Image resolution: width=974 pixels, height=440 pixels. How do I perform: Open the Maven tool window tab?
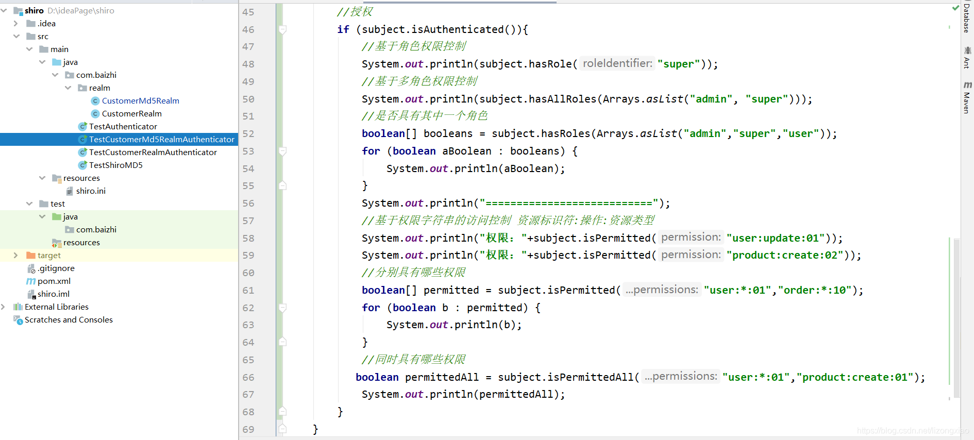pyautogui.click(x=967, y=97)
